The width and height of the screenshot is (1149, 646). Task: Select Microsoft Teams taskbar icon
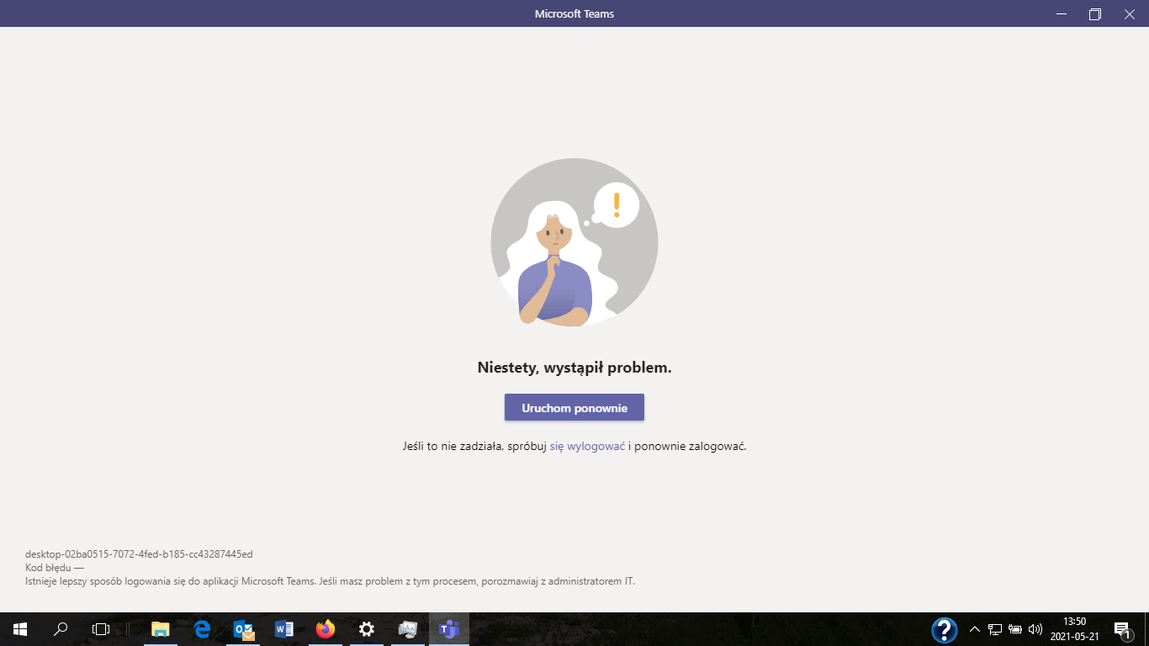coord(449,629)
